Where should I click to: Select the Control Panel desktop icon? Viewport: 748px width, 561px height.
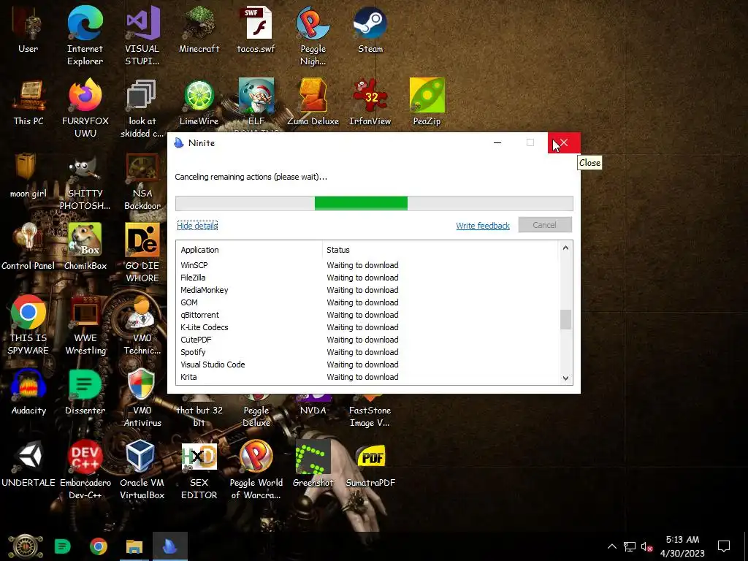(x=28, y=247)
